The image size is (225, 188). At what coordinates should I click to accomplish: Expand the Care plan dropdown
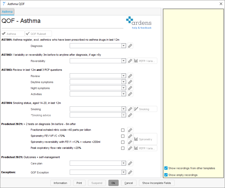pos(124,163)
